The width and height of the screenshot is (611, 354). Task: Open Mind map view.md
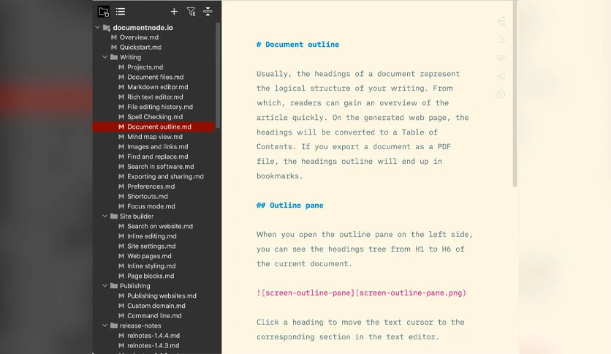coord(155,137)
